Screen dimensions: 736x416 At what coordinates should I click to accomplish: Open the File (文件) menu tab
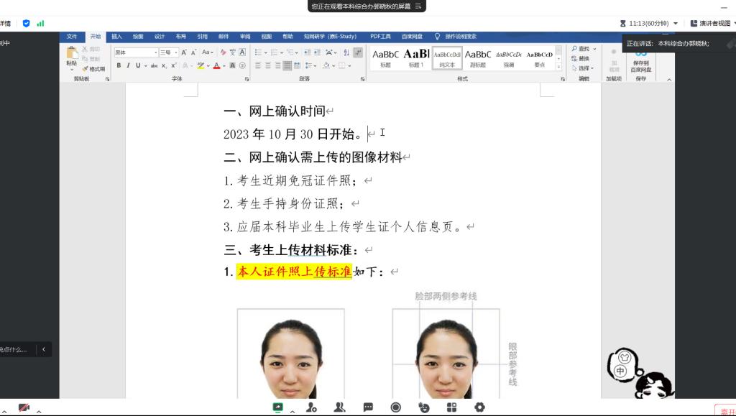tap(72, 36)
